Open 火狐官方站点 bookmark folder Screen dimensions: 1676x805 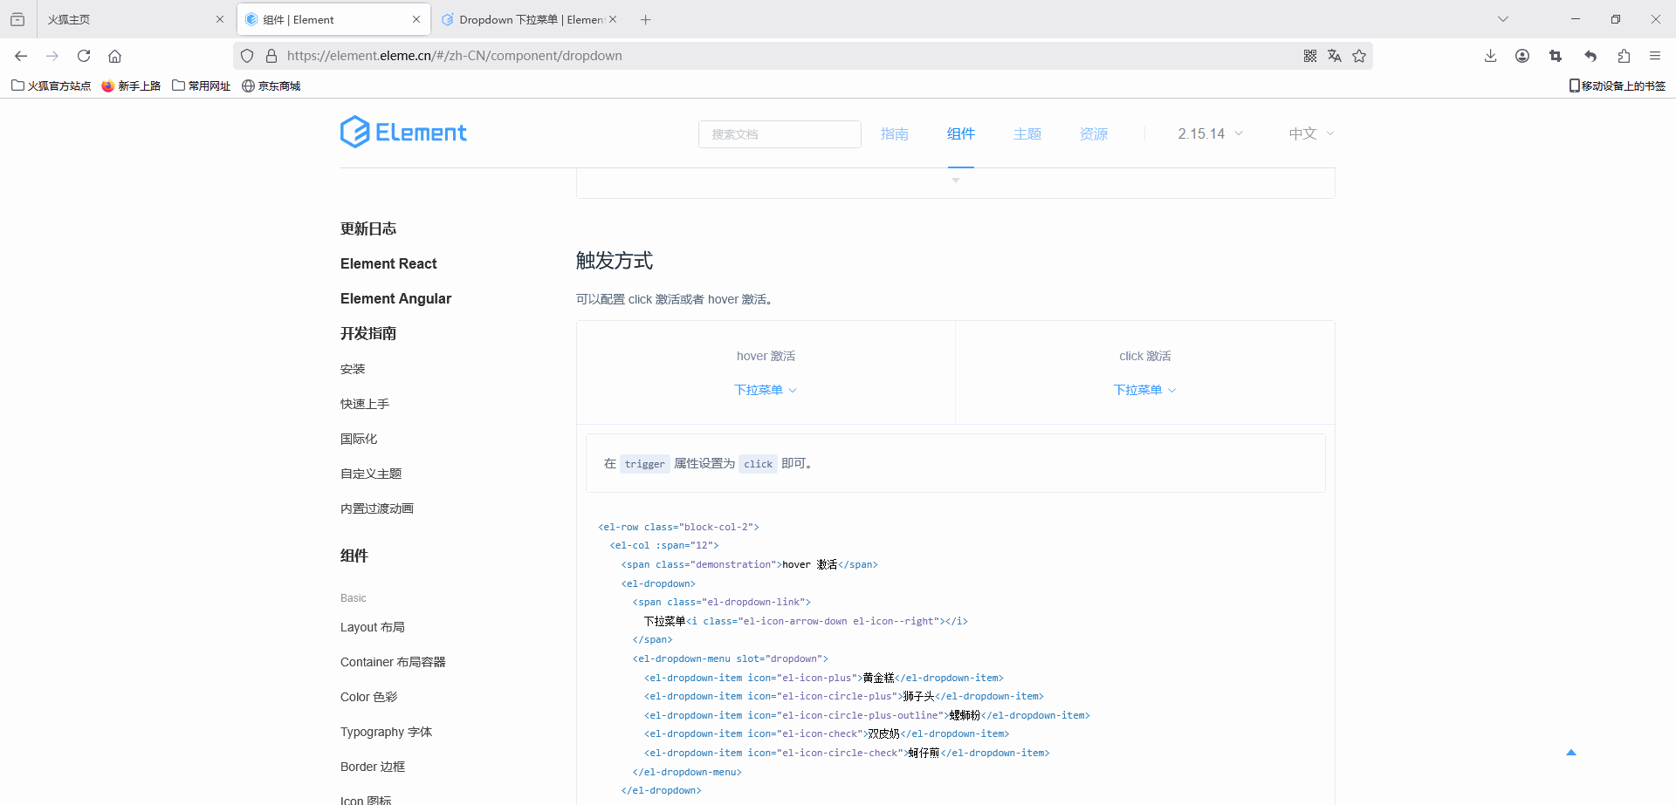52,85
